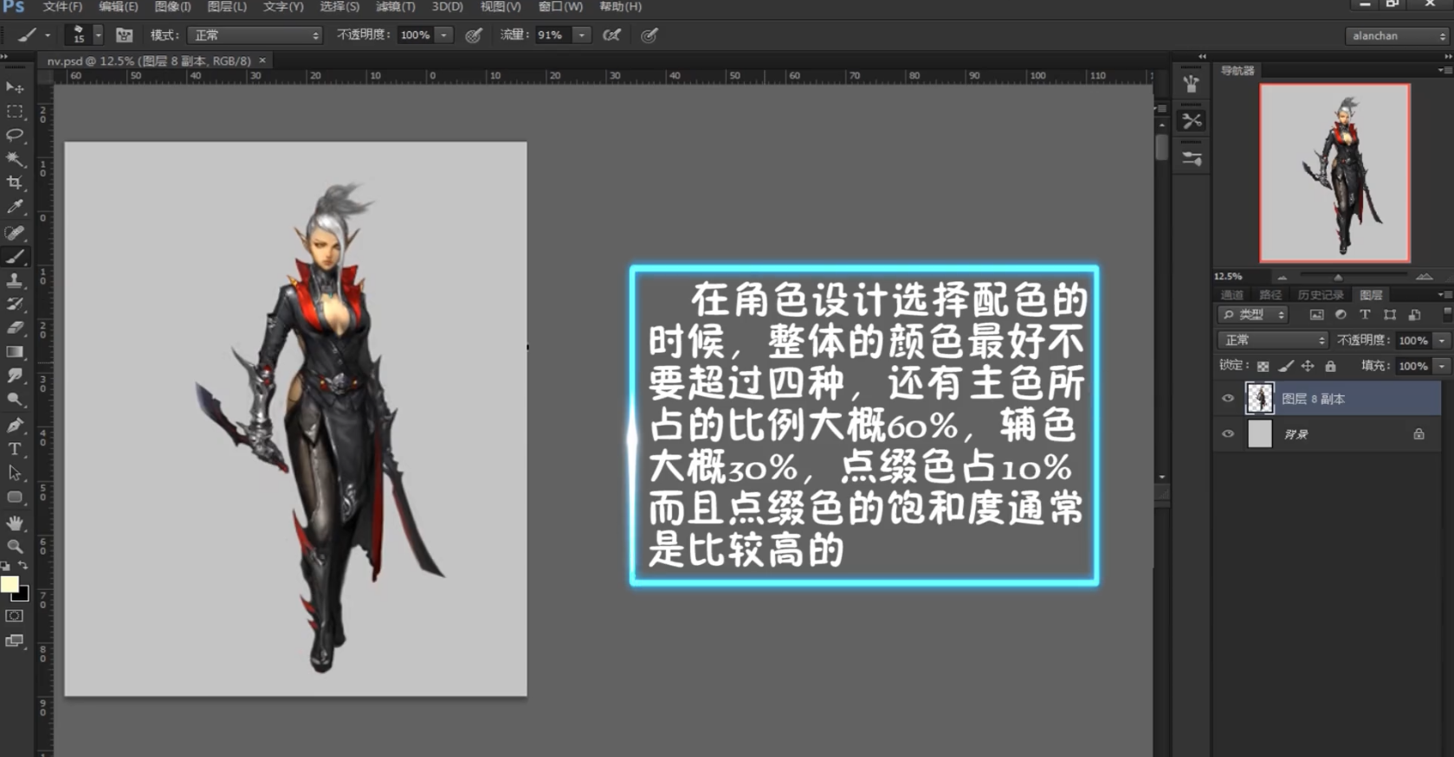Screen dimensions: 1454x757
Task: Hide the 图层 8 副本 layer
Action: (x=1228, y=399)
